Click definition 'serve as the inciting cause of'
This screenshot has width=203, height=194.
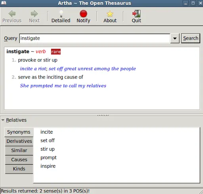pyautogui.click(x=50, y=77)
